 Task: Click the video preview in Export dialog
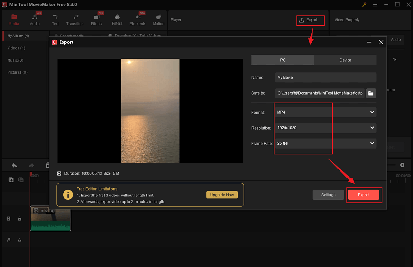(150, 111)
